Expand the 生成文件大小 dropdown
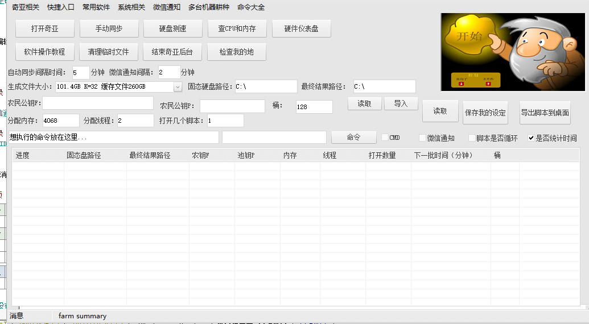 [x=178, y=86]
